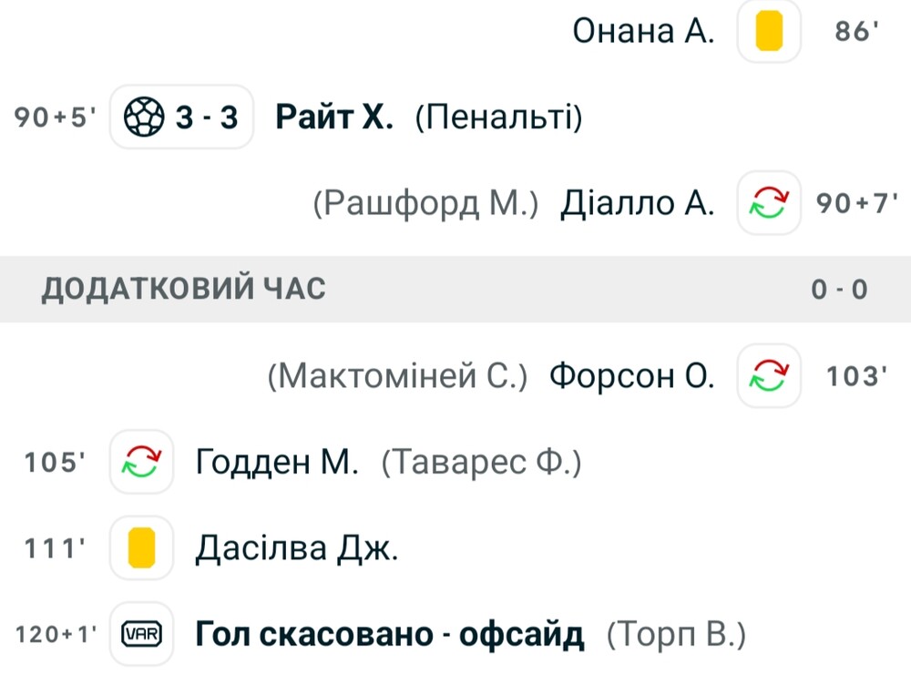The width and height of the screenshot is (911, 685).
Task: Click the yellow card icon for Онана А.
Action: tap(769, 31)
